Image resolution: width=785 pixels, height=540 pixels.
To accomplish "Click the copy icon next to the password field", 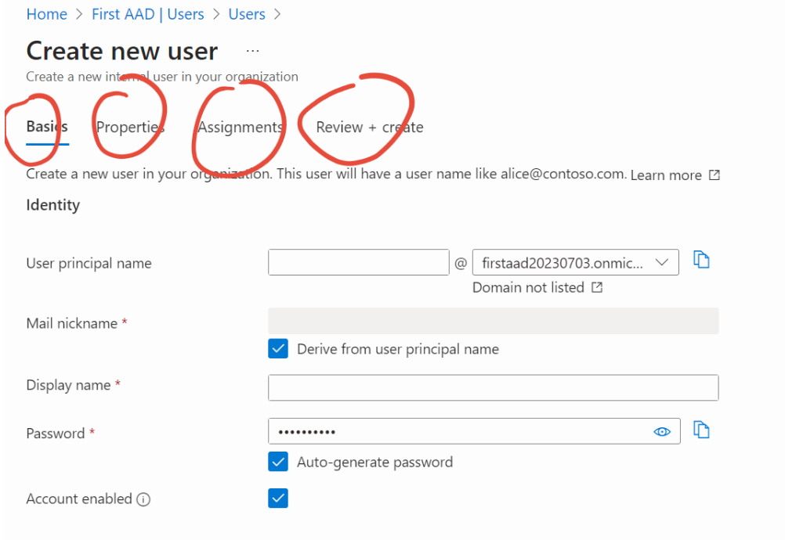I will 701,430.
